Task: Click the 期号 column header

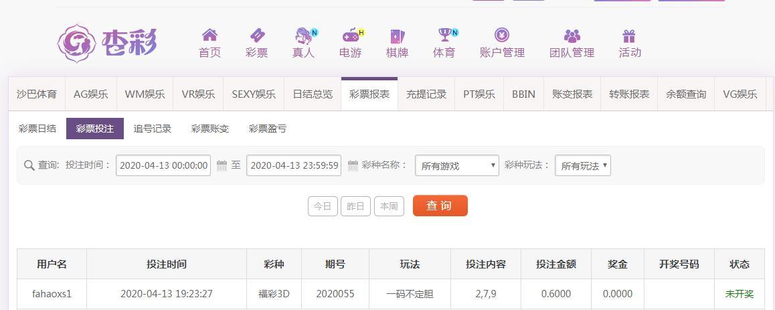Action: (335, 264)
